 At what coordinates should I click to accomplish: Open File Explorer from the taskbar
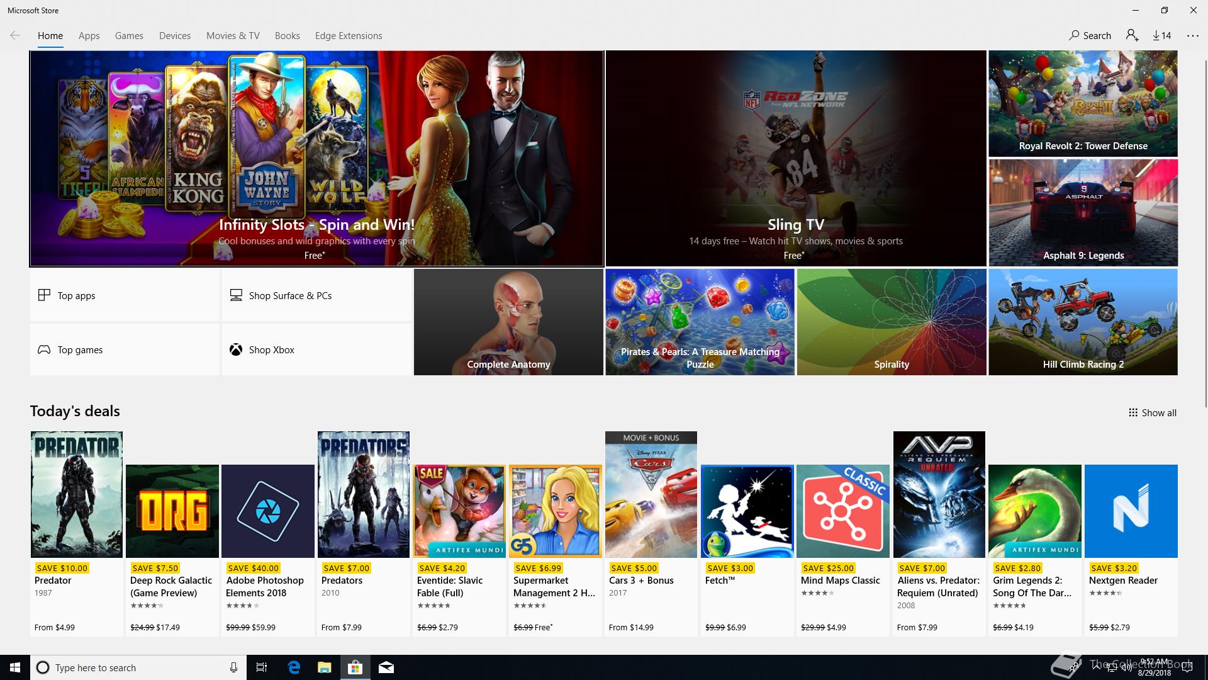point(325,667)
